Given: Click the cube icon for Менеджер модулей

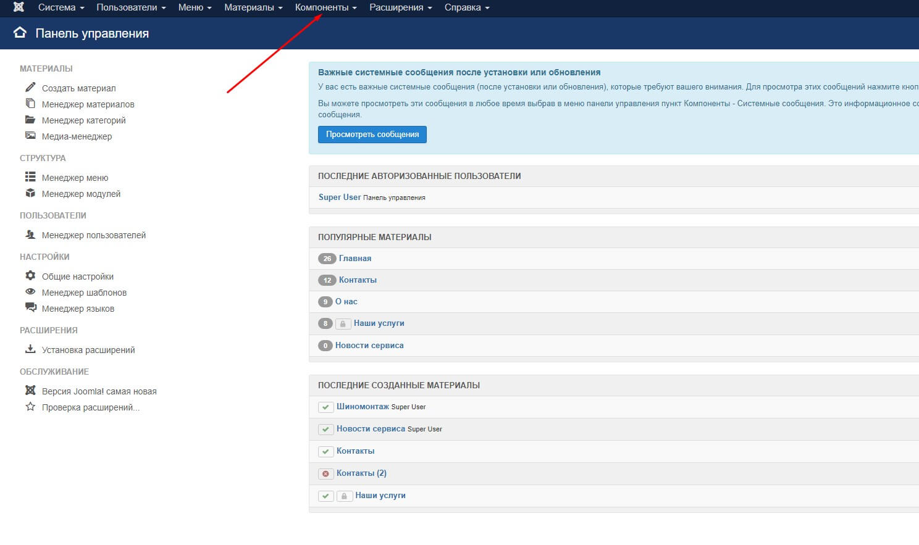Looking at the screenshot, I should click(x=30, y=193).
